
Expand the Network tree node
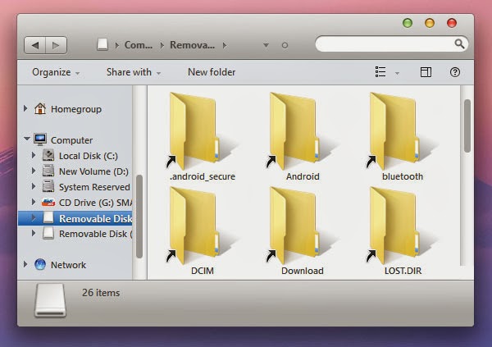[25, 264]
